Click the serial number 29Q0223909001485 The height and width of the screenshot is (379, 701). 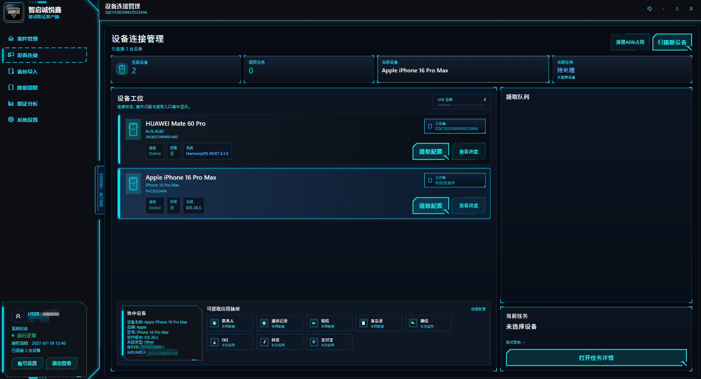(x=162, y=137)
